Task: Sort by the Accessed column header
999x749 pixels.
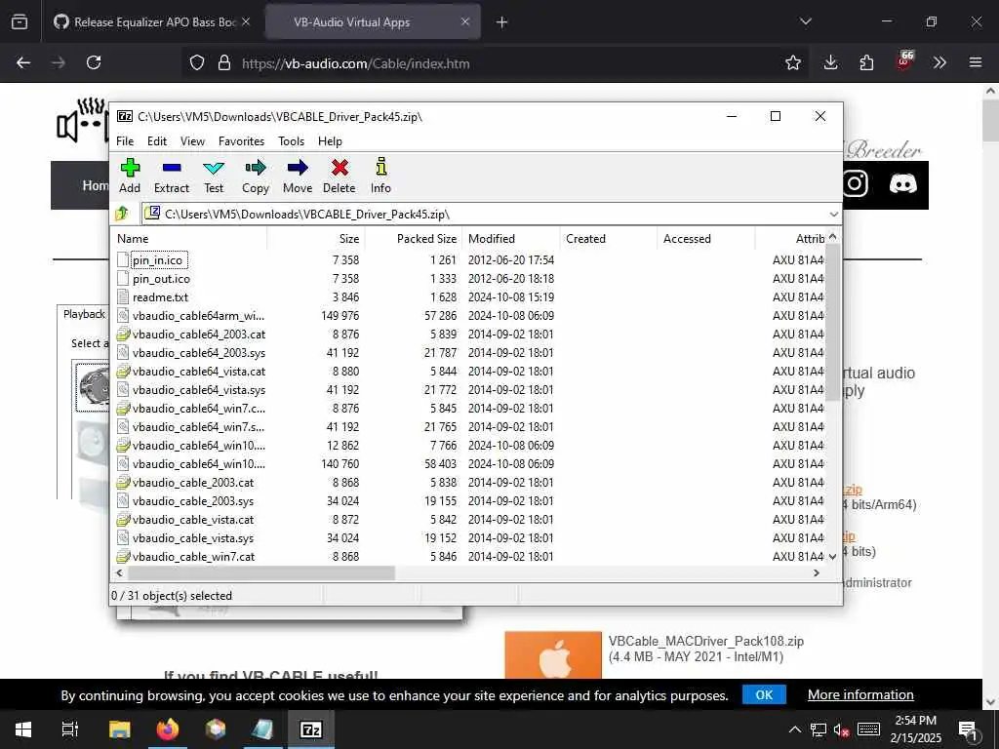Action: pyautogui.click(x=706, y=239)
